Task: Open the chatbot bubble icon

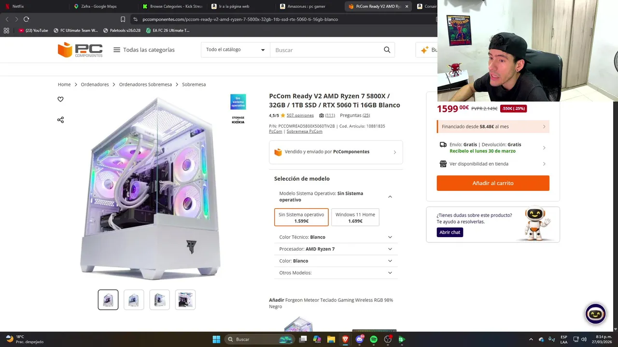Action: pos(595,314)
